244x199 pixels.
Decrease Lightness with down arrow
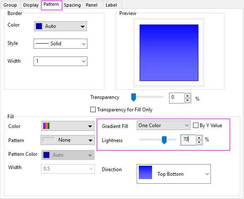199,142
